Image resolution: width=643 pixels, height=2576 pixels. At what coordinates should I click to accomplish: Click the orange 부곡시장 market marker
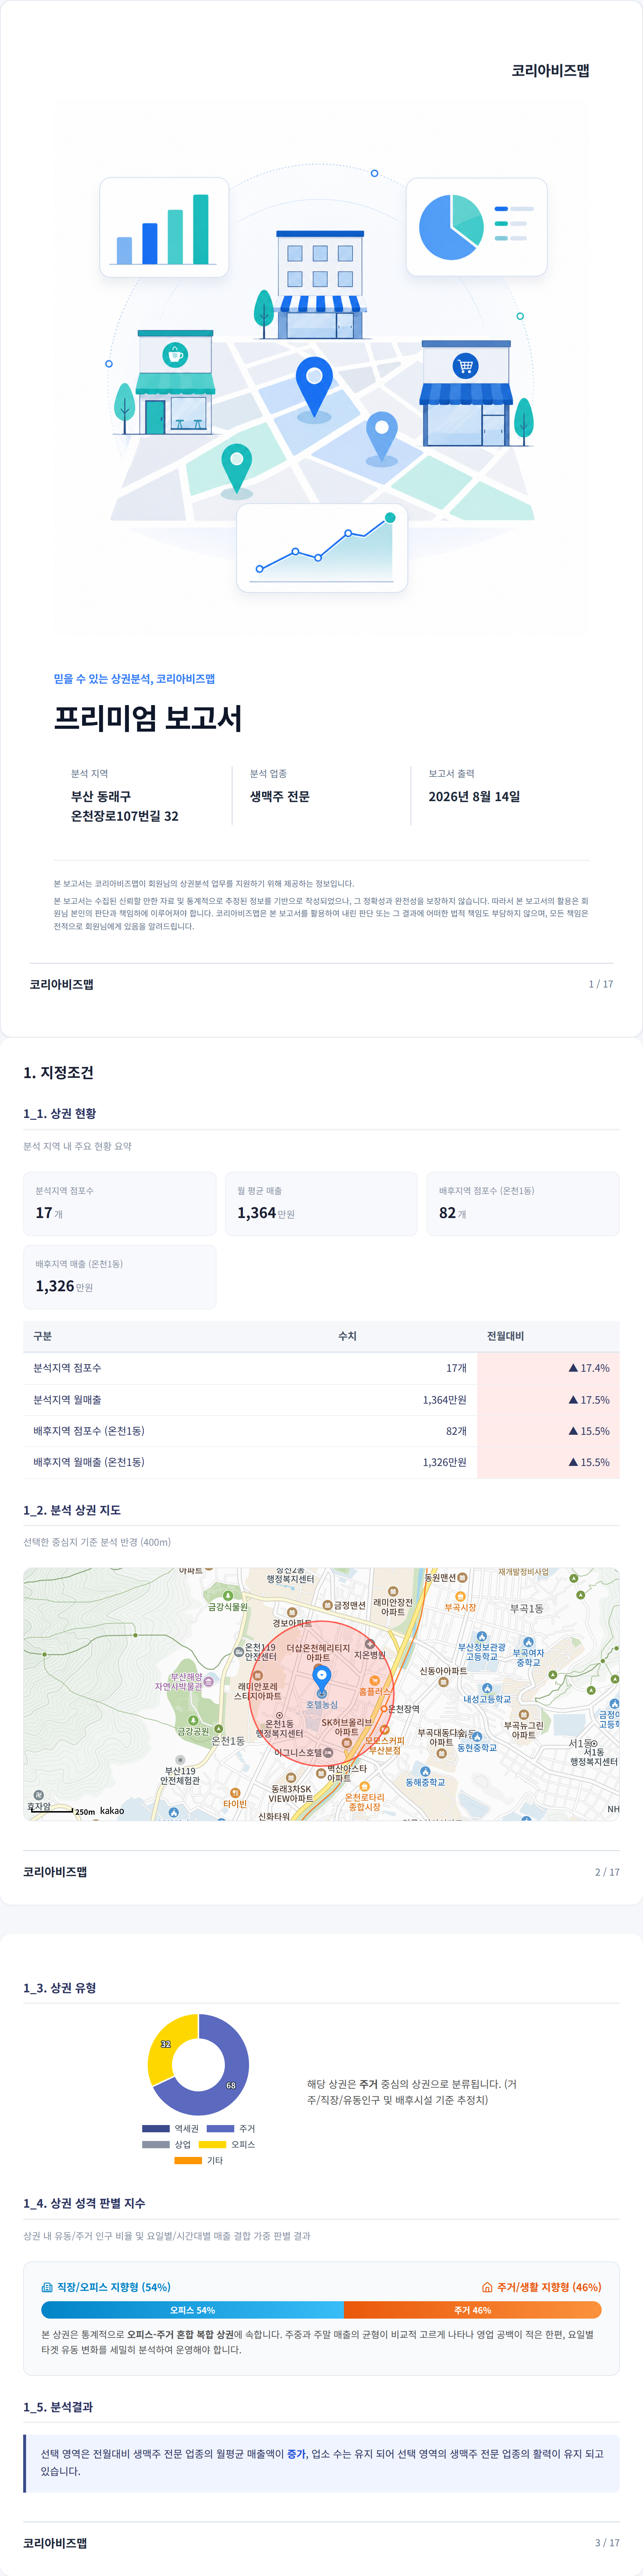click(x=460, y=1596)
